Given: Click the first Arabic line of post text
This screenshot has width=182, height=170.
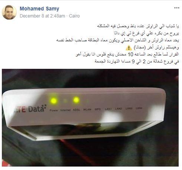Looking at the screenshot, I should pos(138,26).
